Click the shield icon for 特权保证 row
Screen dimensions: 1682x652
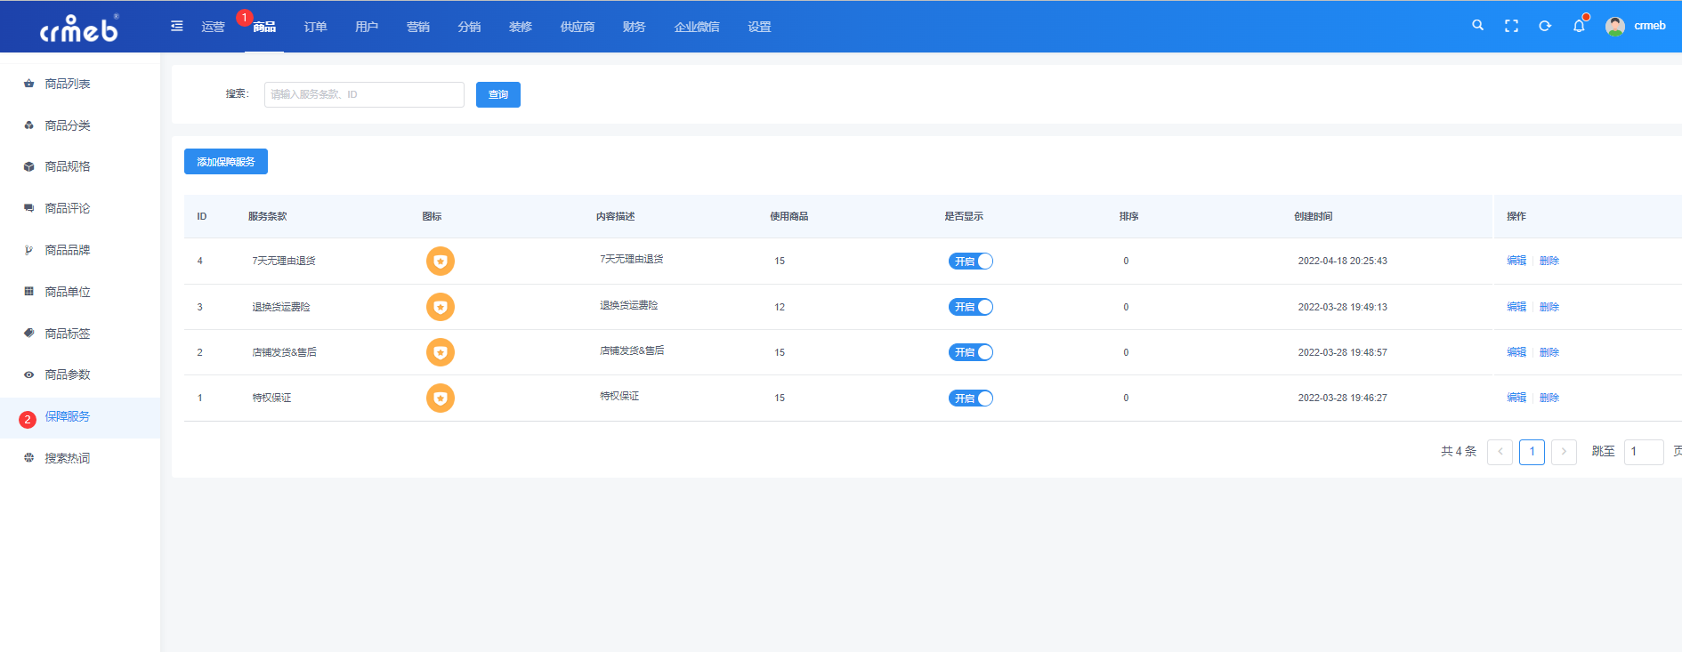441,398
